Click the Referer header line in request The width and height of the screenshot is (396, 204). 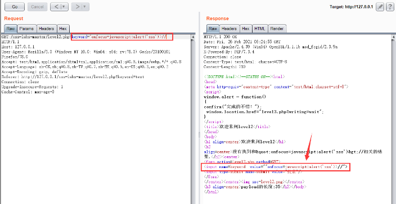click(x=73, y=77)
